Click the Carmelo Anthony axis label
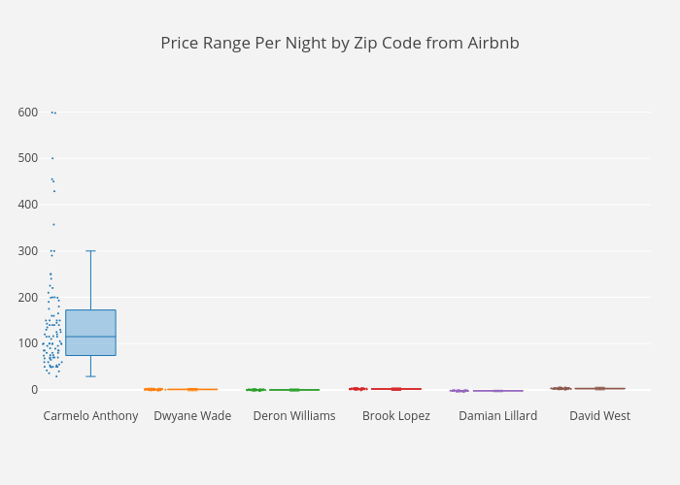Viewport: 680px width, 485px height. click(90, 416)
